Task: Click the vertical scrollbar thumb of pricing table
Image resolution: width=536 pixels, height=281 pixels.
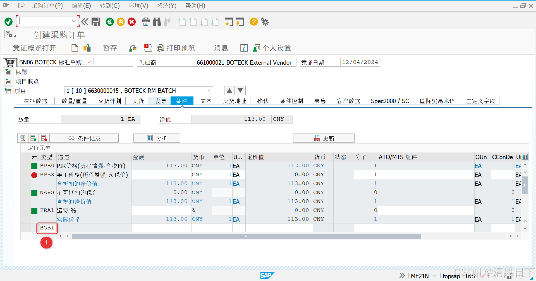Action: pos(525,185)
